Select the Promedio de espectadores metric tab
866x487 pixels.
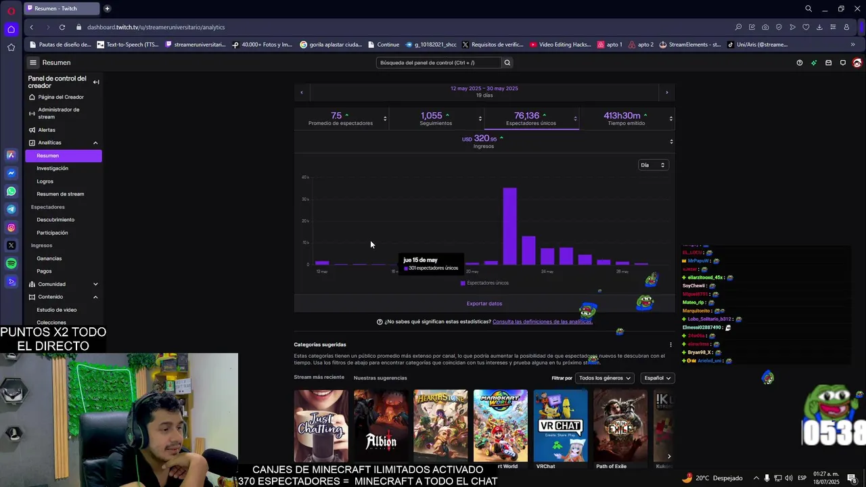click(x=341, y=118)
